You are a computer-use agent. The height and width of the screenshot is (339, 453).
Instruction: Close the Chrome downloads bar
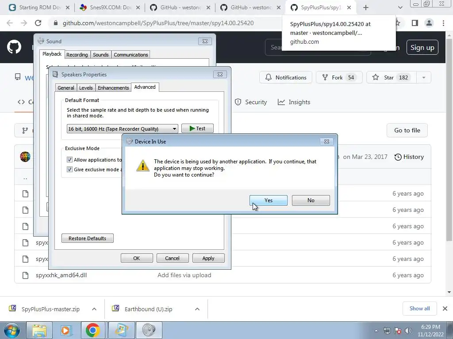[445, 309]
